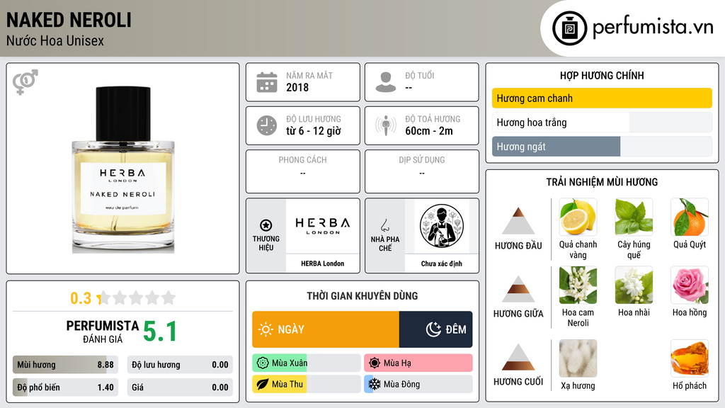725x408 pixels.
Task: Click the calendar icon beside Năm ra mắt
Action: pos(267,82)
